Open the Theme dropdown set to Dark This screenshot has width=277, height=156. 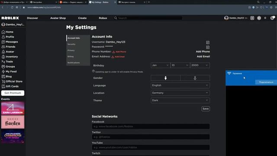180,100
